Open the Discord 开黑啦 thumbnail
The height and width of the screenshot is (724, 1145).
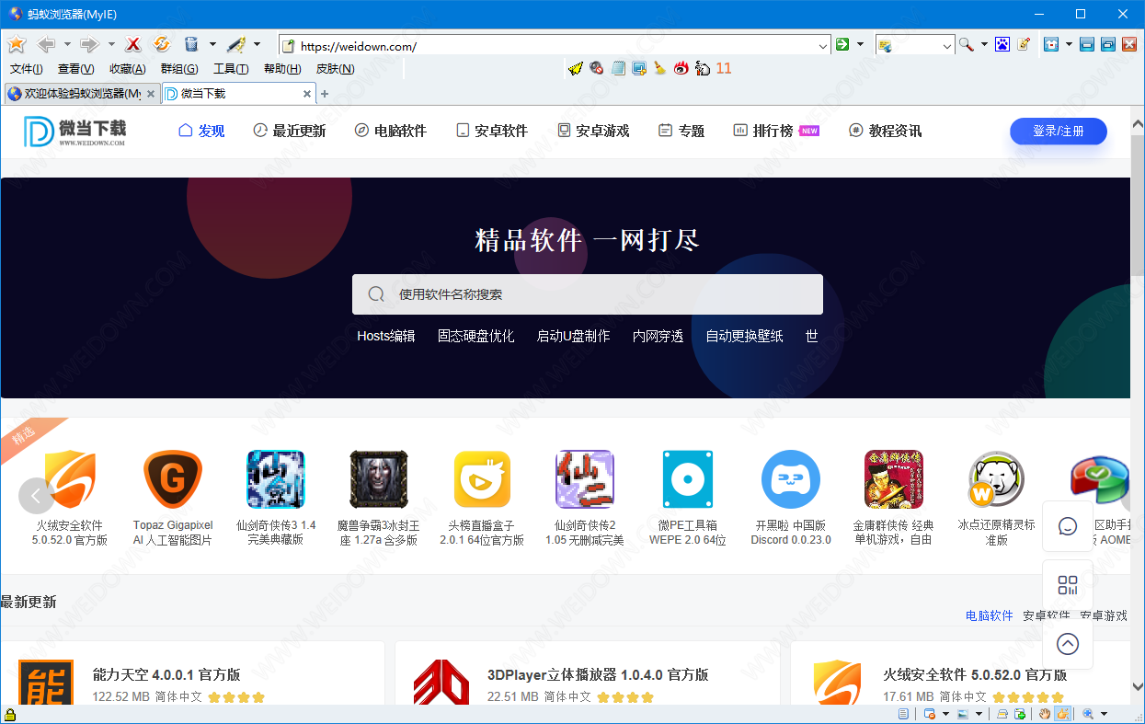pos(791,479)
